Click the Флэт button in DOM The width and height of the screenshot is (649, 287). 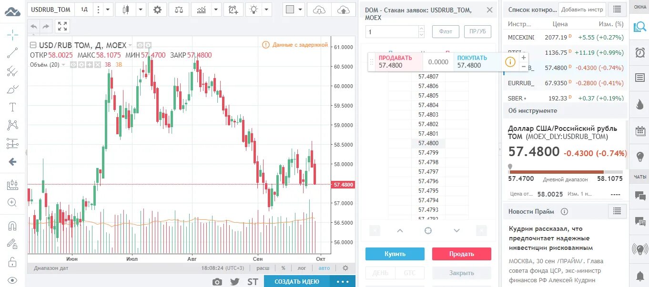point(446,32)
